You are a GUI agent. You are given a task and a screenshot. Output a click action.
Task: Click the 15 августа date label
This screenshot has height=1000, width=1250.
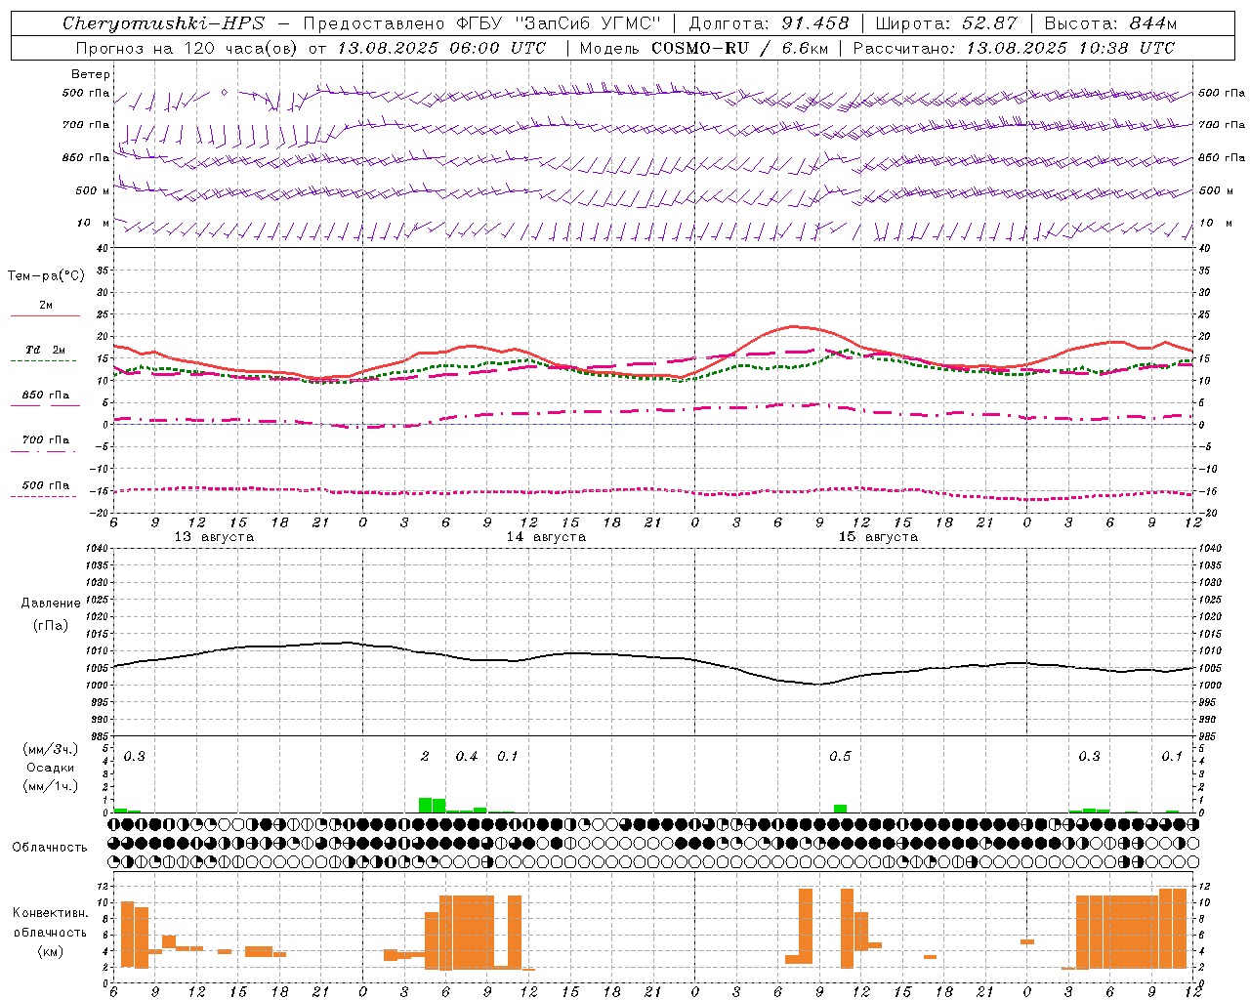click(x=878, y=537)
